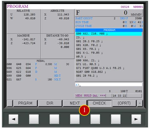Select program line G71 U2. R0.5
The image size is (150, 129).
(88, 64)
